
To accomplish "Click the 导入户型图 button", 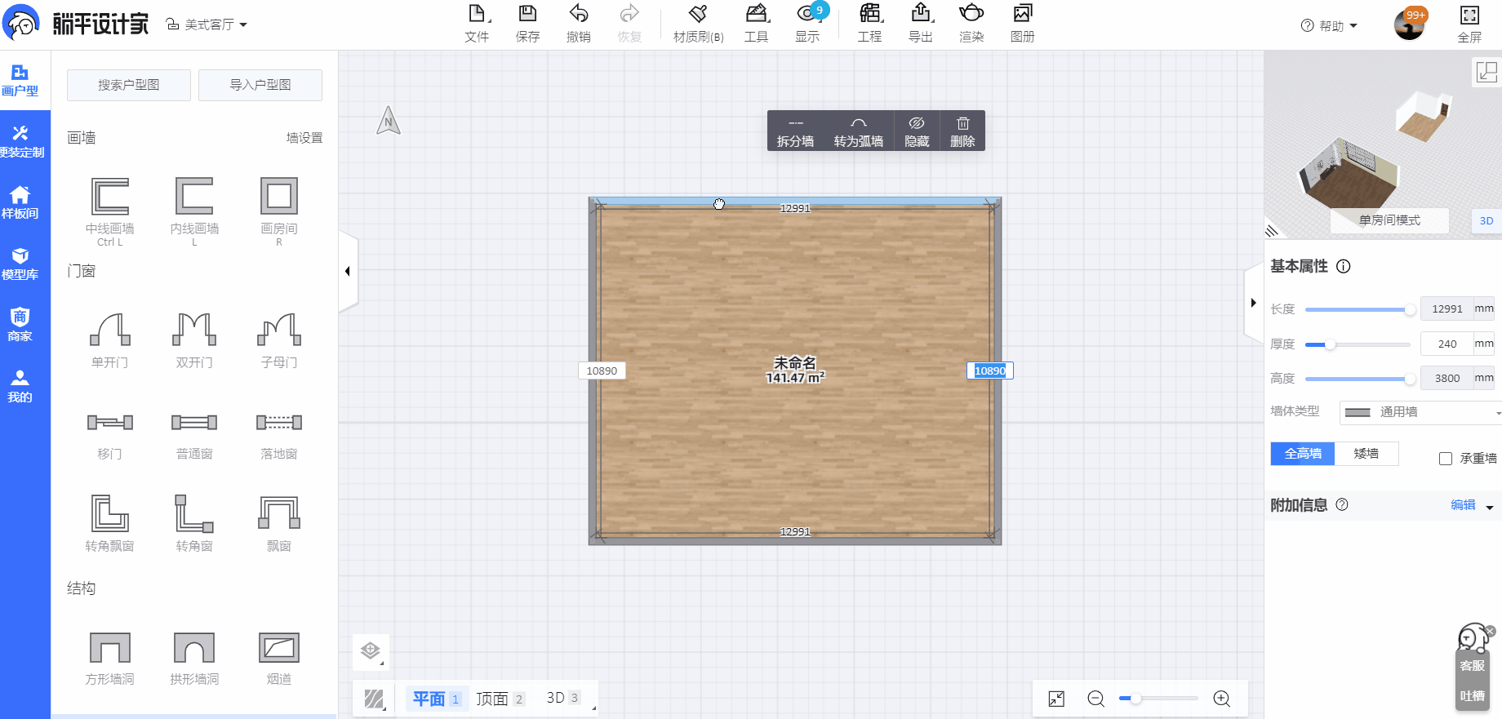I will click(260, 85).
